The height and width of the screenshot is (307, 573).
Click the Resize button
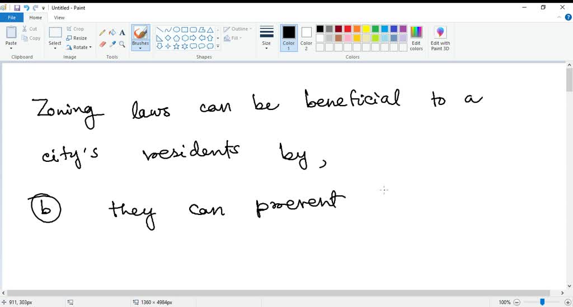coord(77,38)
